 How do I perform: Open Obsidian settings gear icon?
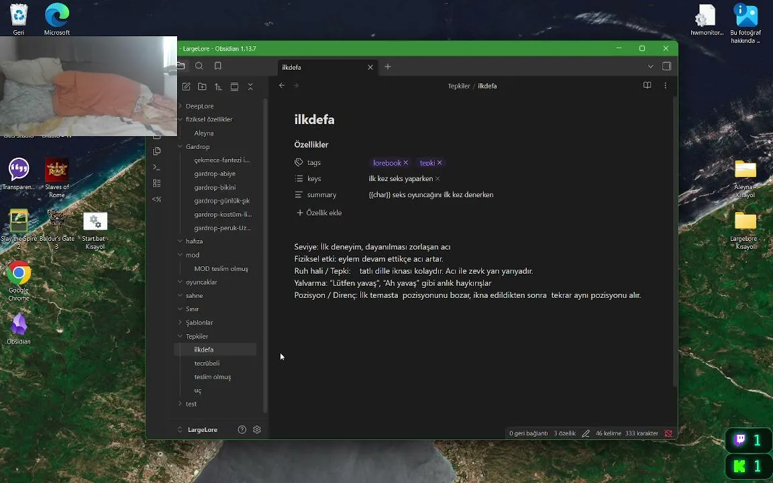257,430
